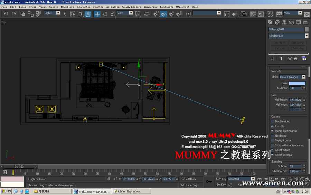Image resolution: width=311 pixels, height=195 pixels.
Task: Open the Lights selection filter dropdown
Action: (58, 13)
